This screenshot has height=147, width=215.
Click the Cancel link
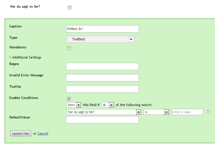point(43,133)
